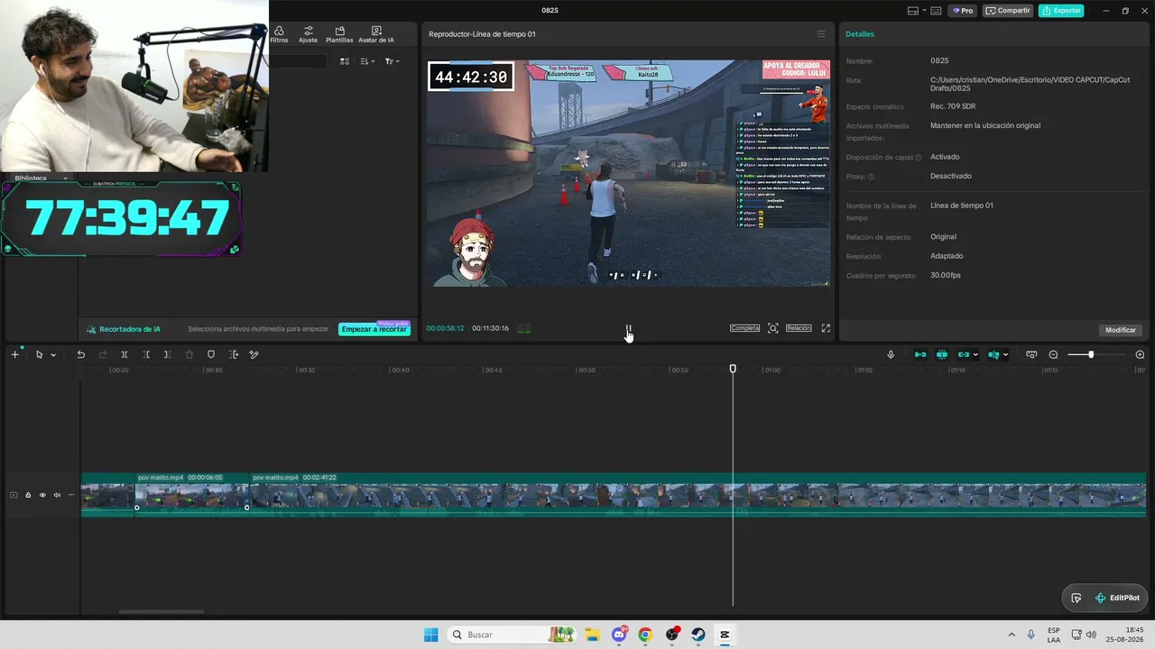Click the timeline playhead marker
This screenshot has height=649, width=1155.
click(x=733, y=369)
